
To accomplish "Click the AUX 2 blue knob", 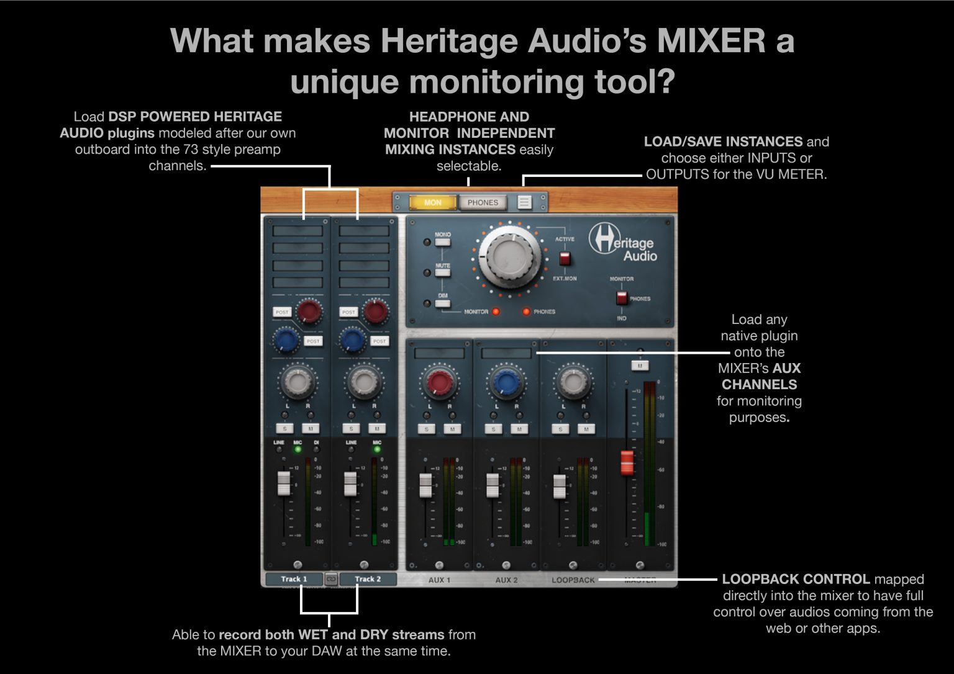I will pos(506,382).
